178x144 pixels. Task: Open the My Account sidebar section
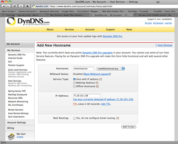(x=20, y=44)
